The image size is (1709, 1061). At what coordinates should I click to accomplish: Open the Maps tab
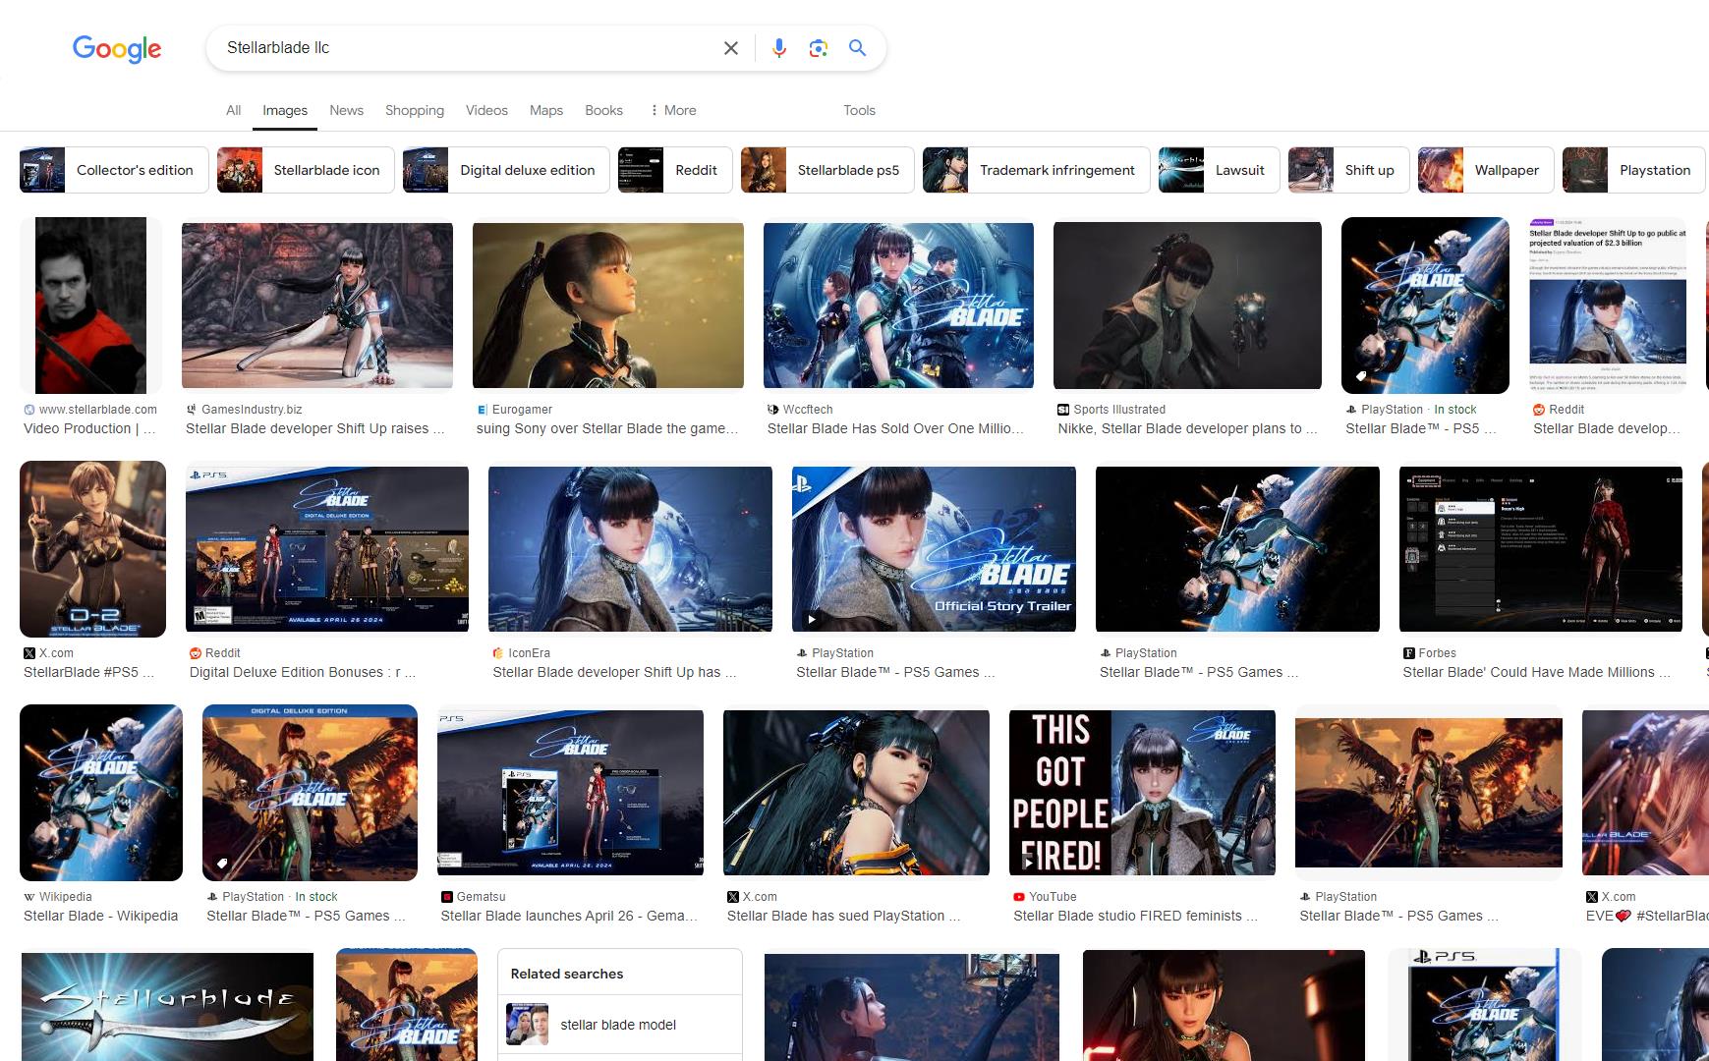tap(546, 110)
